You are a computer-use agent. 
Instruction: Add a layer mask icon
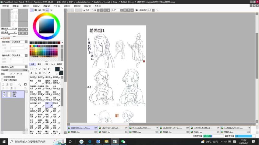25,85
